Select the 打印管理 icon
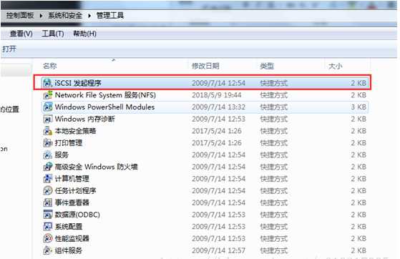Image resolution: width=400 pixels, height=259 pixels. point(48,143)
